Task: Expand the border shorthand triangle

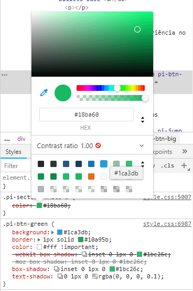Action: pos(39,240)
